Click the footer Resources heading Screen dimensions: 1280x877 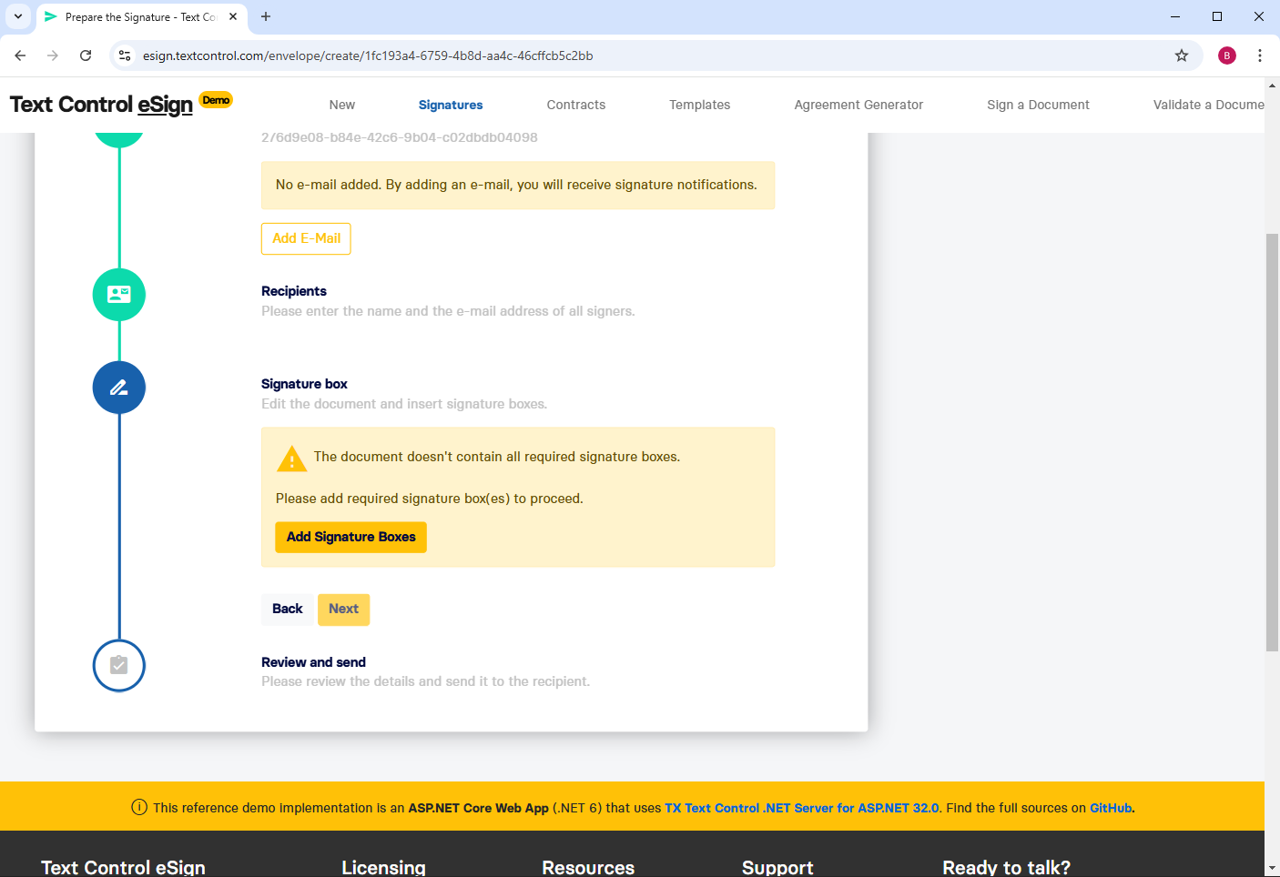point(588,867)
